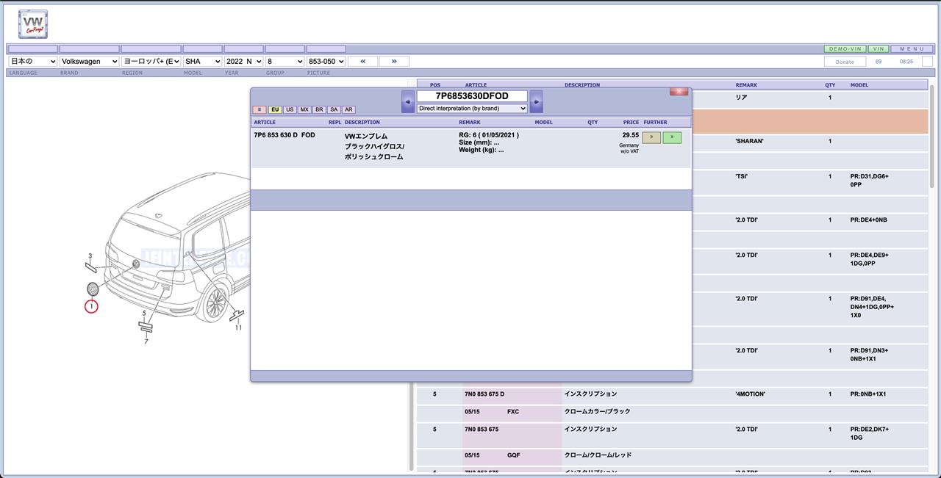
Task: Click the GQF code in parts list
Action: [513, 455]
